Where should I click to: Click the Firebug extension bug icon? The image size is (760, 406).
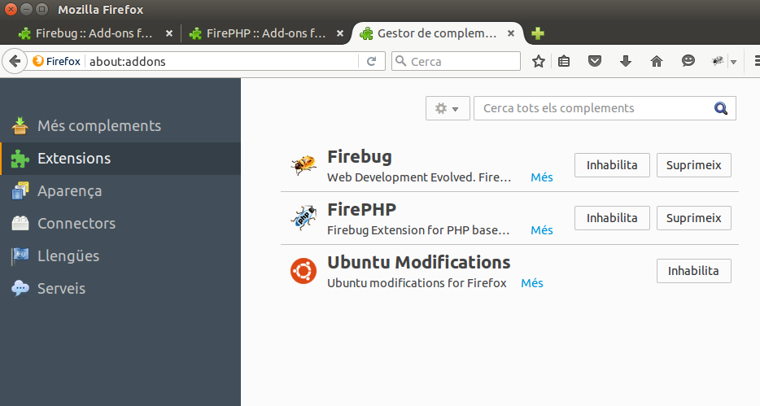click(304, 165)
